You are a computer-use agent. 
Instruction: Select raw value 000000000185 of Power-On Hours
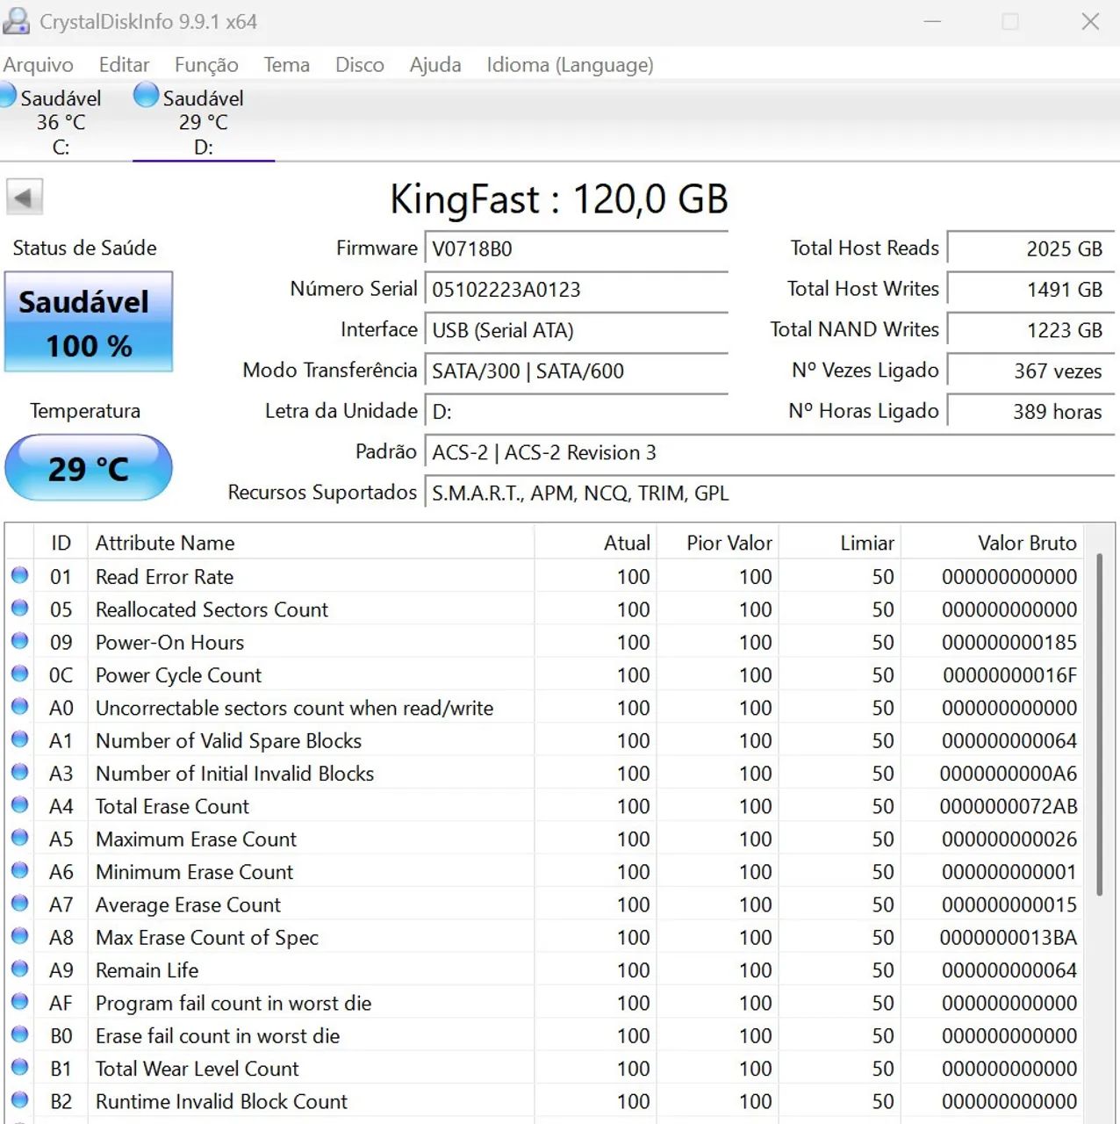pyautogui.click(x=1009, y=642)
